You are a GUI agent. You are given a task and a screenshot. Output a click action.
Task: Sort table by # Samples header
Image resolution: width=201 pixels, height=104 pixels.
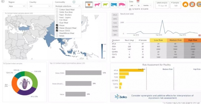click(143, 40)
